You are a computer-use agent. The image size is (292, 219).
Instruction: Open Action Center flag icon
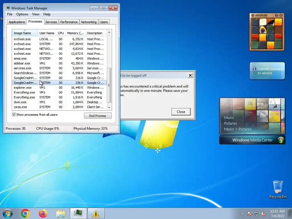pos(250,214)
